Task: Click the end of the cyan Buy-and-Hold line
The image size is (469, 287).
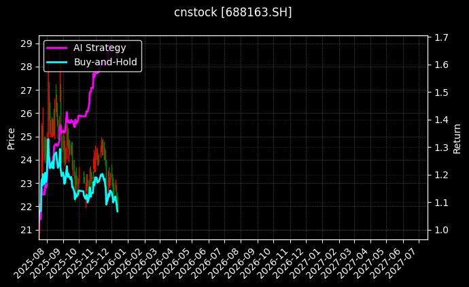Action: pyautogui.click(x=118, y=211)
